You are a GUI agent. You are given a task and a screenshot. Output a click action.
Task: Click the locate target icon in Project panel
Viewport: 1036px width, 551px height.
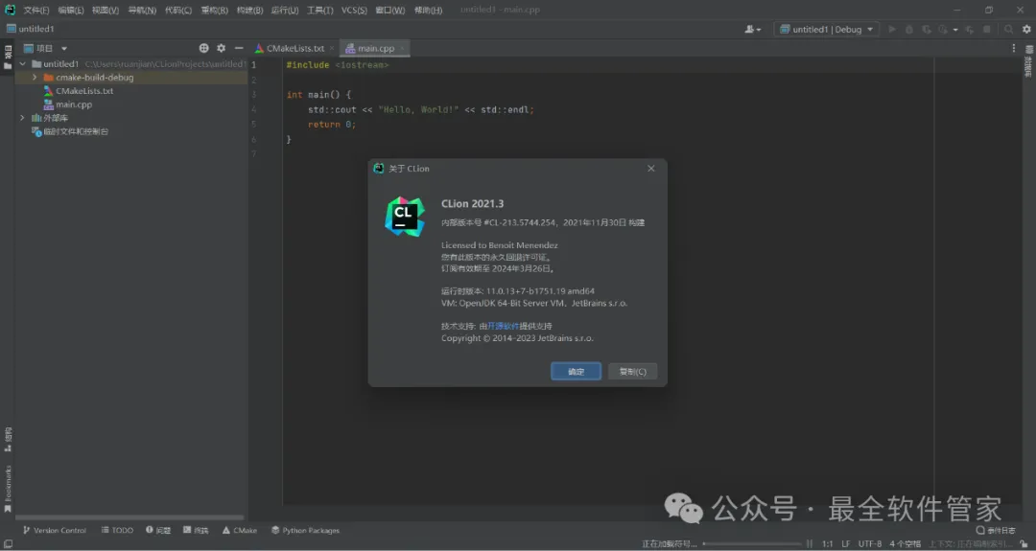(203, 48)
